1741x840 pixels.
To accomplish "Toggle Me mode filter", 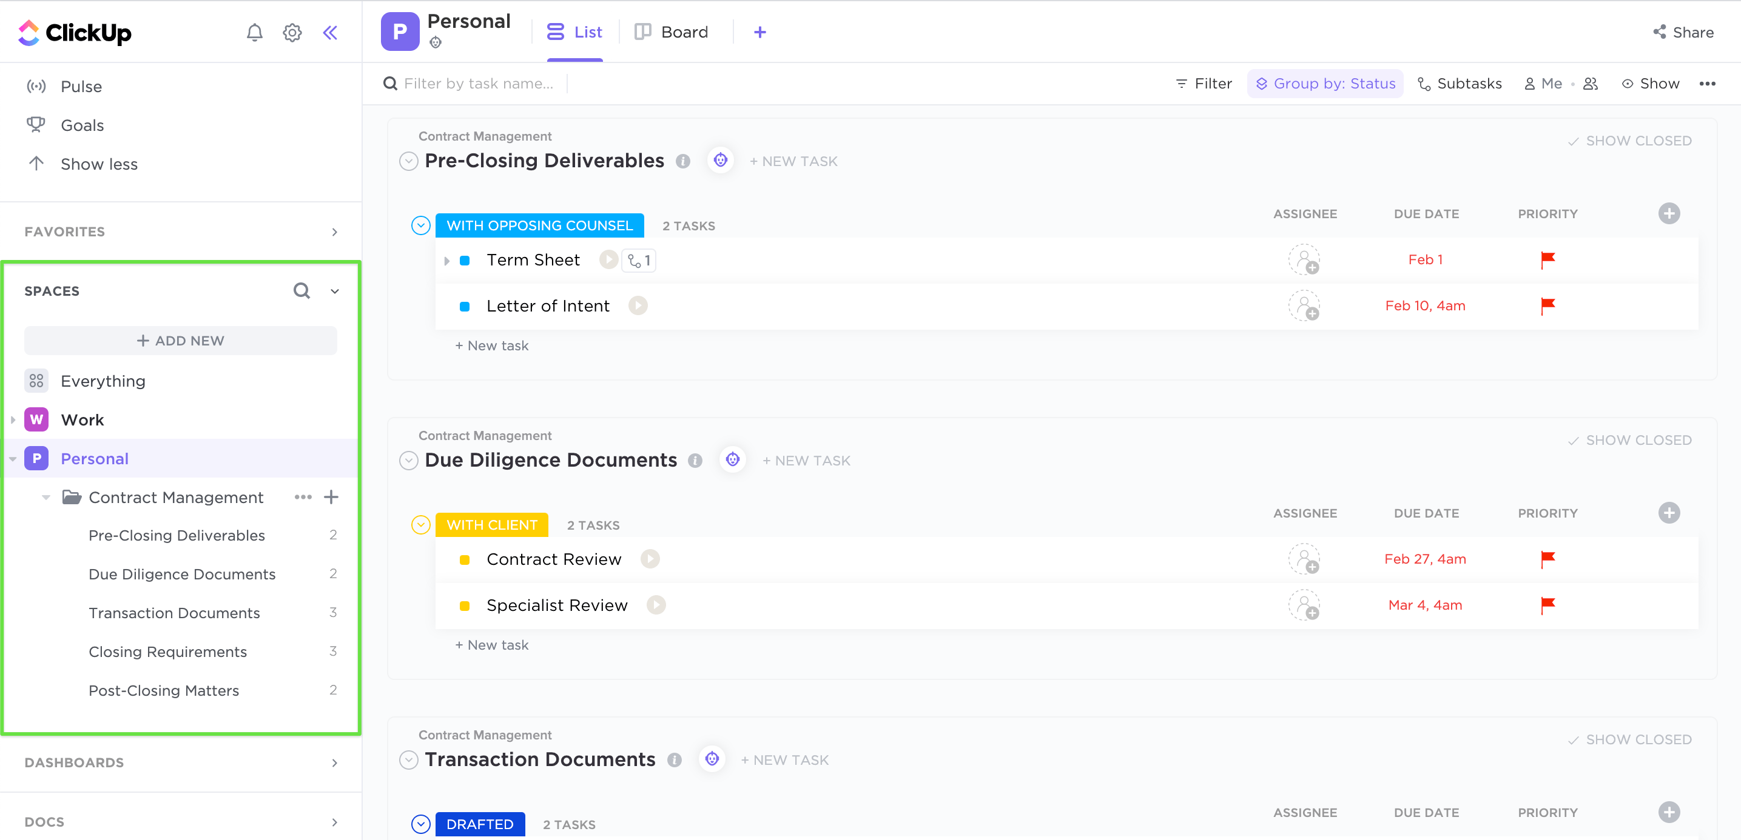I will point(1544,84).
